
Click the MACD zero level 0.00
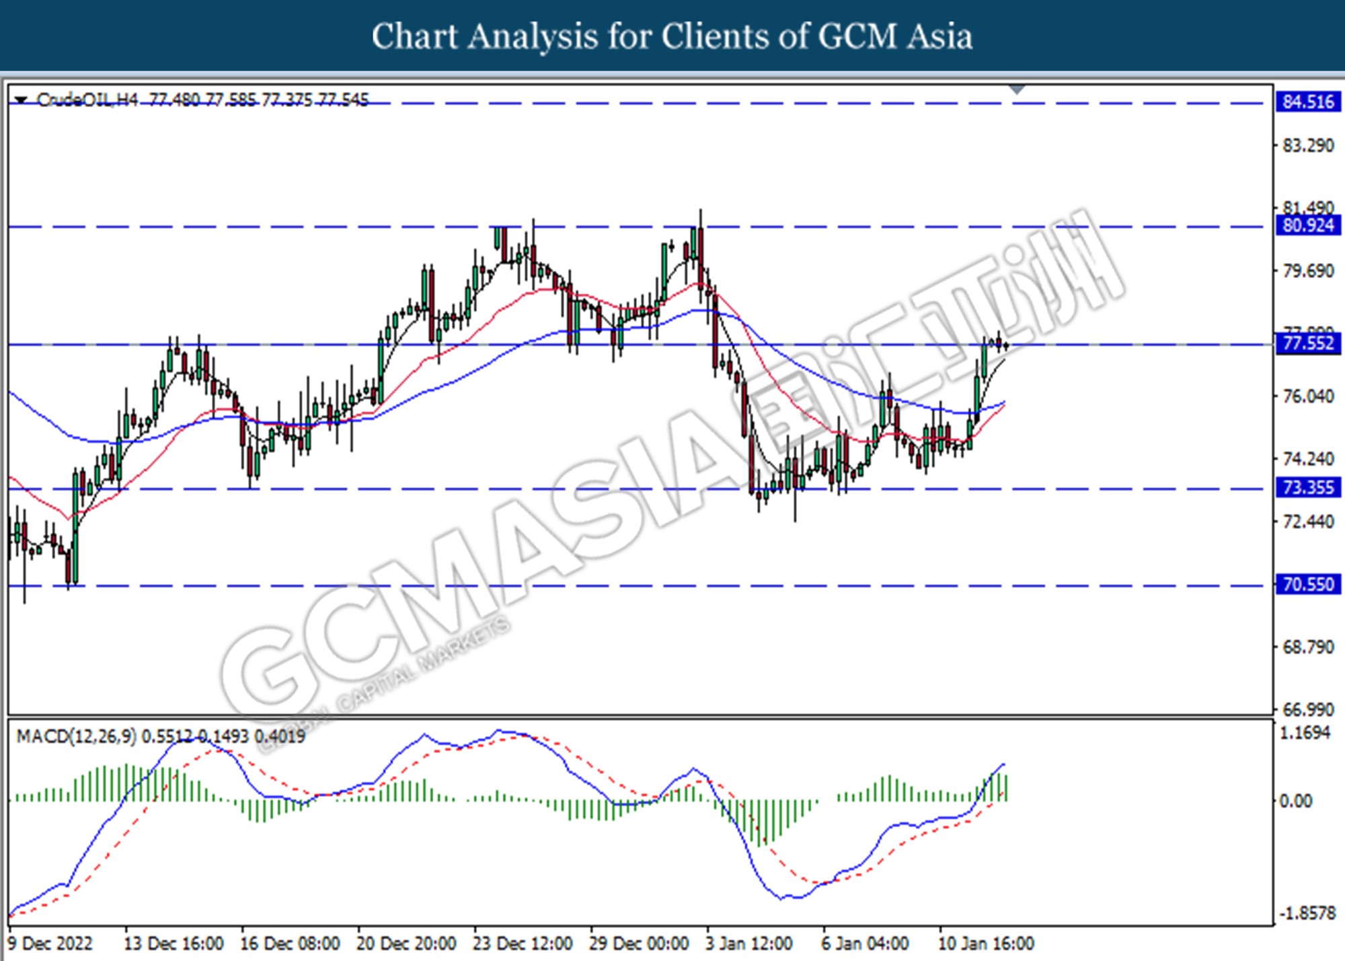point(1296,801)
